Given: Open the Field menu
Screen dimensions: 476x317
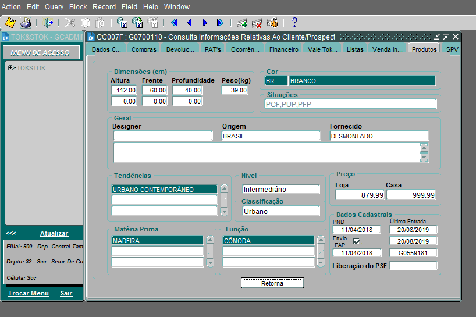Looking at the screenshot, I should click(x=129, y=6).
